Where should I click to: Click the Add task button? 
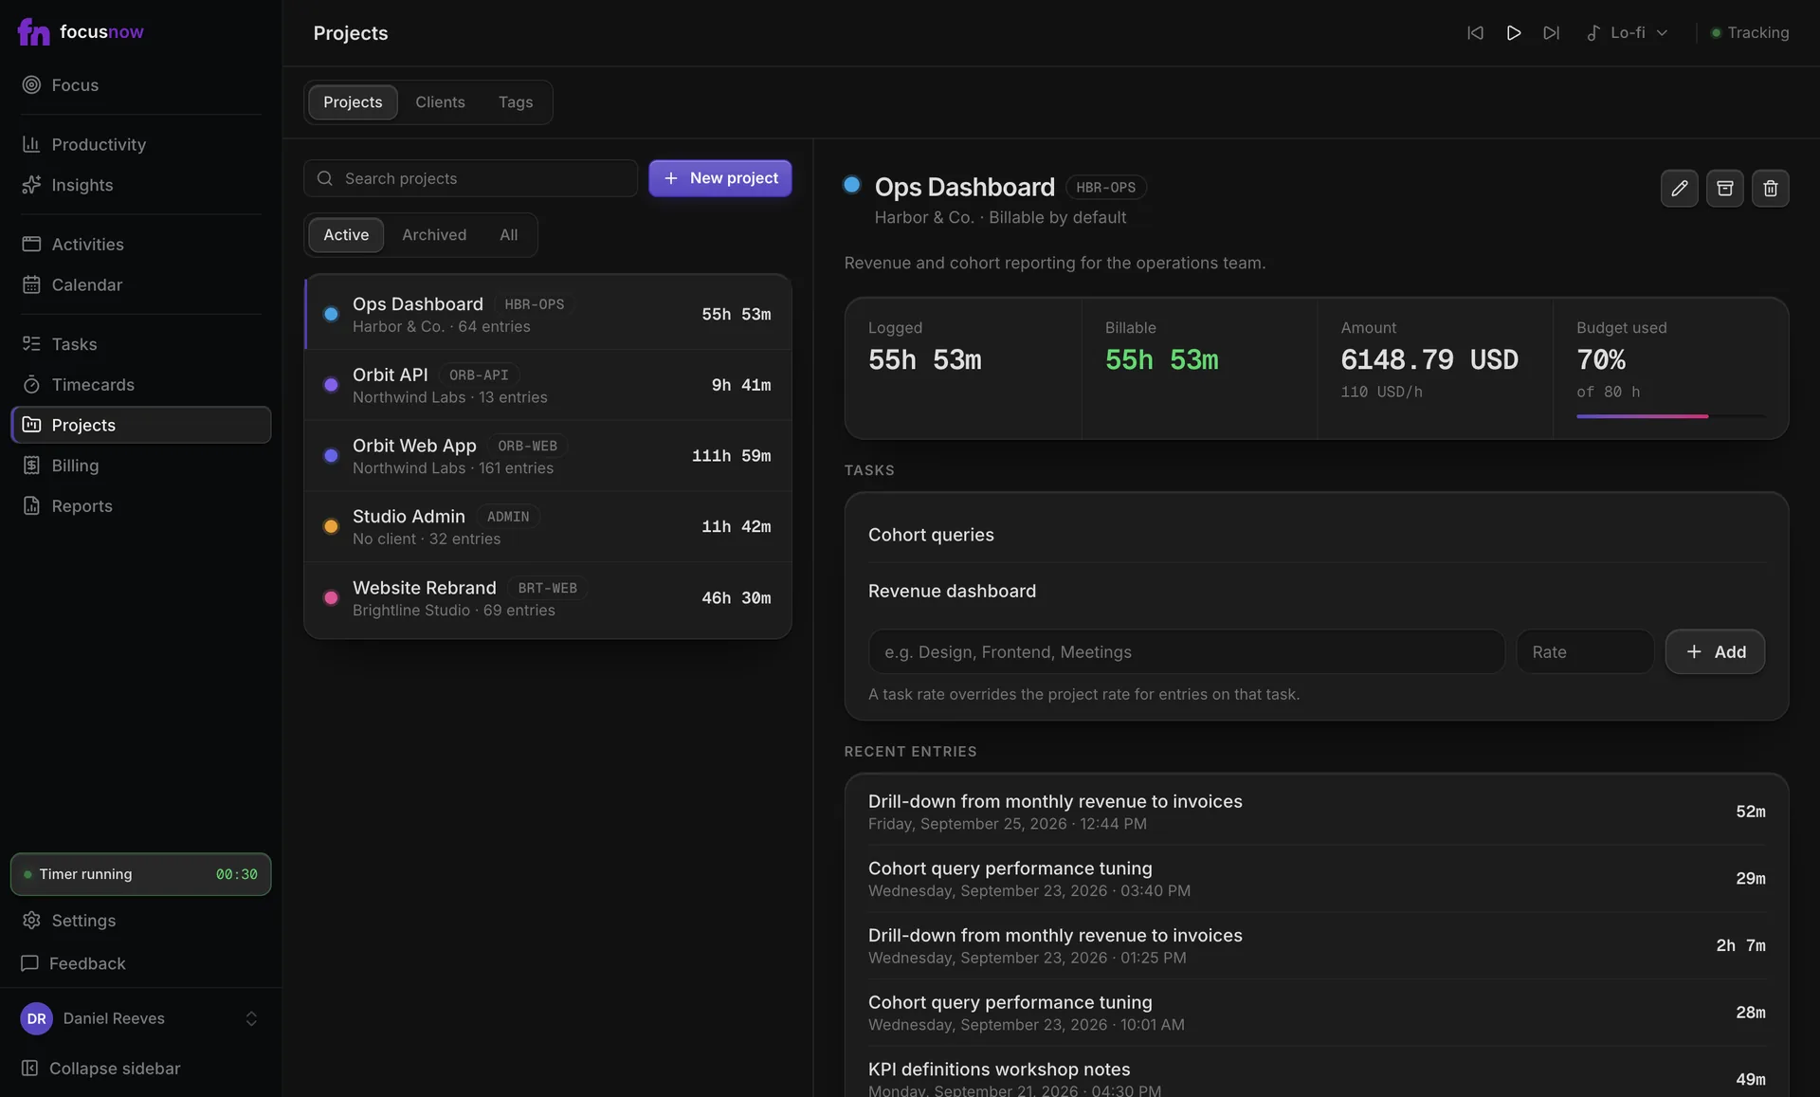click(x=1715, y=652)
